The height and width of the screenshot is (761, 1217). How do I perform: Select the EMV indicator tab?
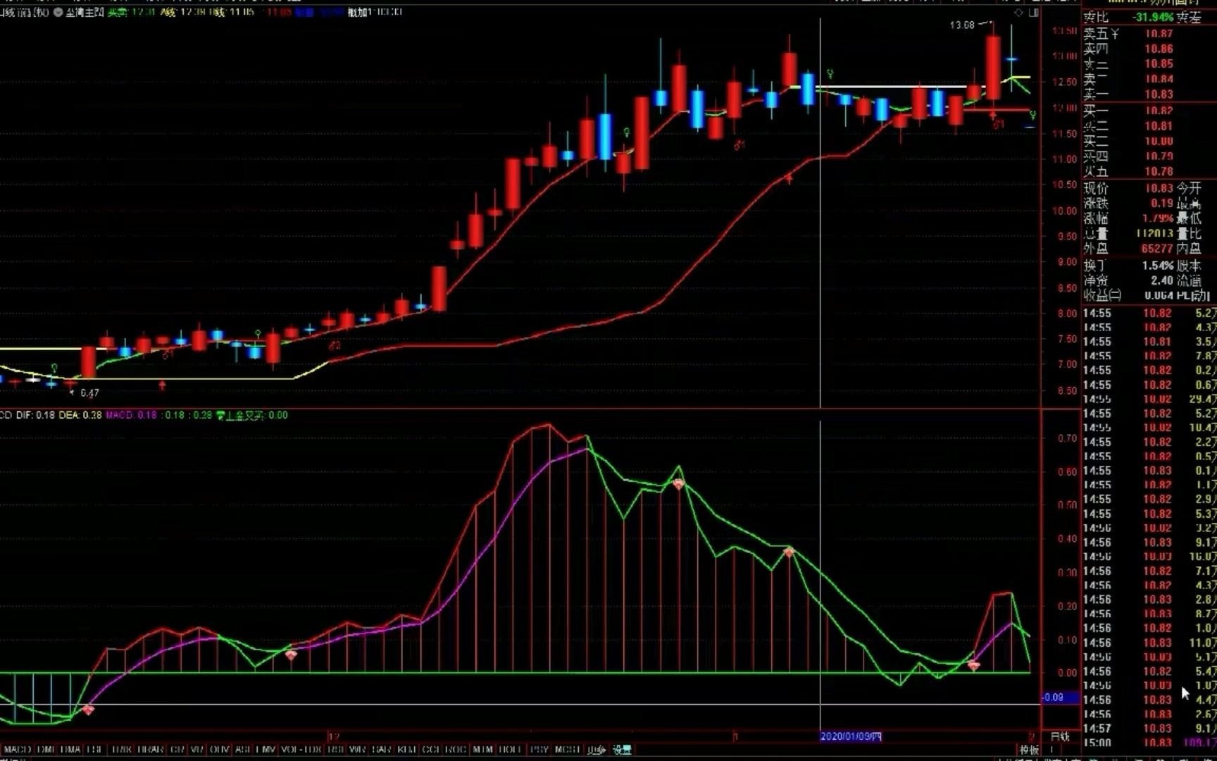tap(266, 750)
